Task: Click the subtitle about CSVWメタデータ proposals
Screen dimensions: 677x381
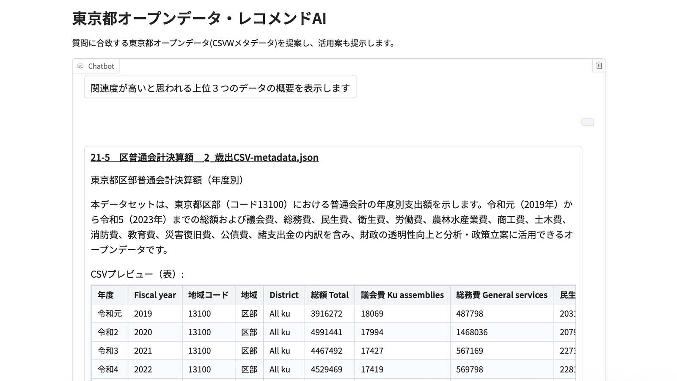Action: click(234, 43)
